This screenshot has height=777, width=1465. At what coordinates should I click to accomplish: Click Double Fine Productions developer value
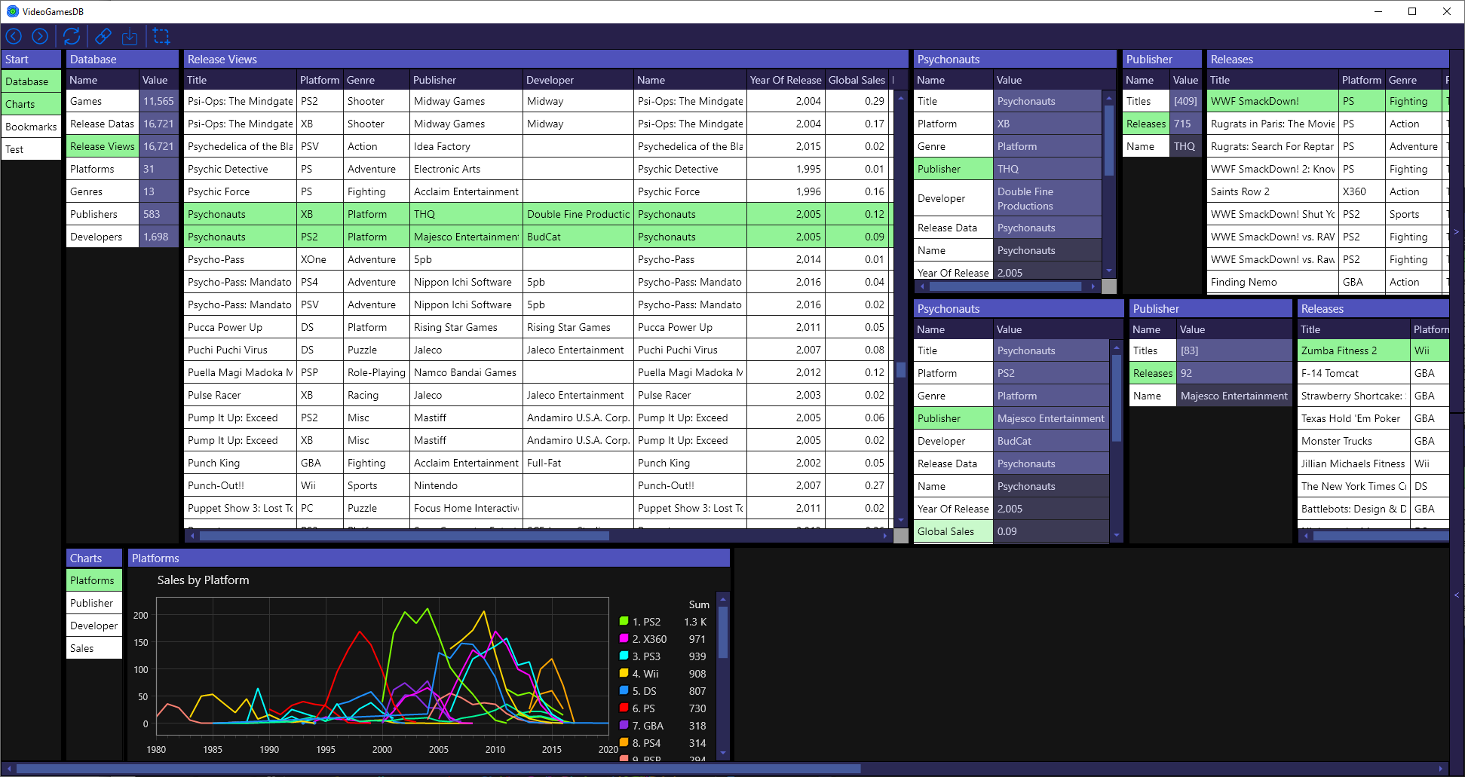(1047, 198)
